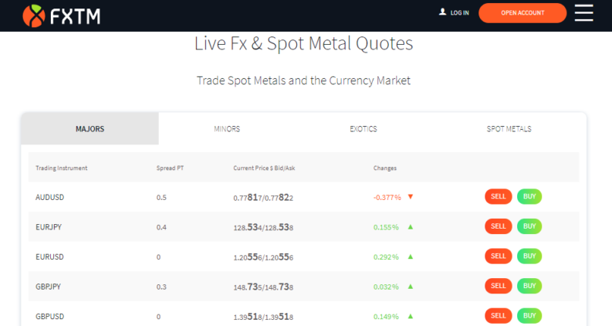Open the Exotics tab
The height and width of the screenshot is (326, 612).
363,129
